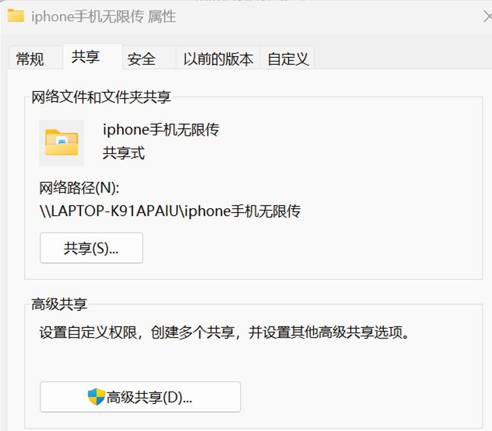Screen dimensions: 492x431
Task: Click the 共享式 status text
Action: tap(124, 153)
